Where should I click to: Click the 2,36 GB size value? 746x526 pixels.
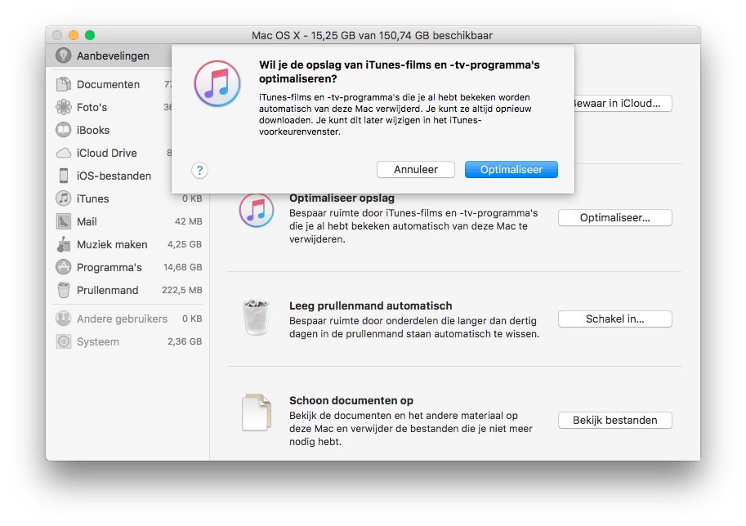185,341
